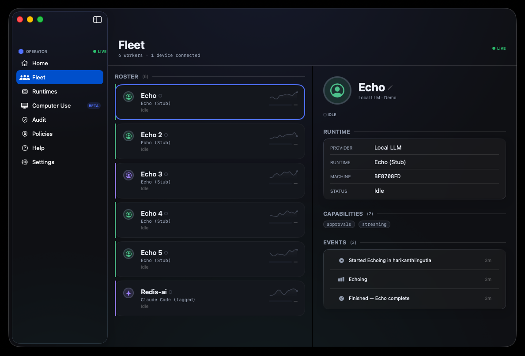
Task: Click the BETA badge on Computer Use
Action: 94,106
